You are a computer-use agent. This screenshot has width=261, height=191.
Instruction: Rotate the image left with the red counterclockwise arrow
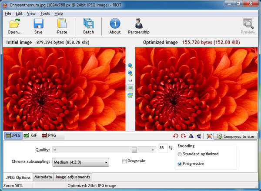pyautogui.click(x=175, y=136)
